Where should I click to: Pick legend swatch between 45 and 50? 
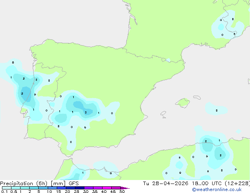[x=116, y=188]
